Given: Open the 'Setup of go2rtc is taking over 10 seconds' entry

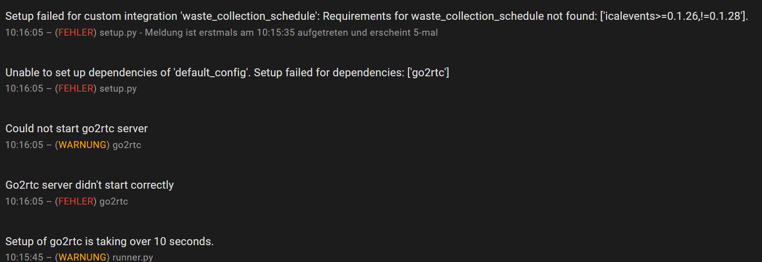Looking at the screenshot, I should pos(109,242).
